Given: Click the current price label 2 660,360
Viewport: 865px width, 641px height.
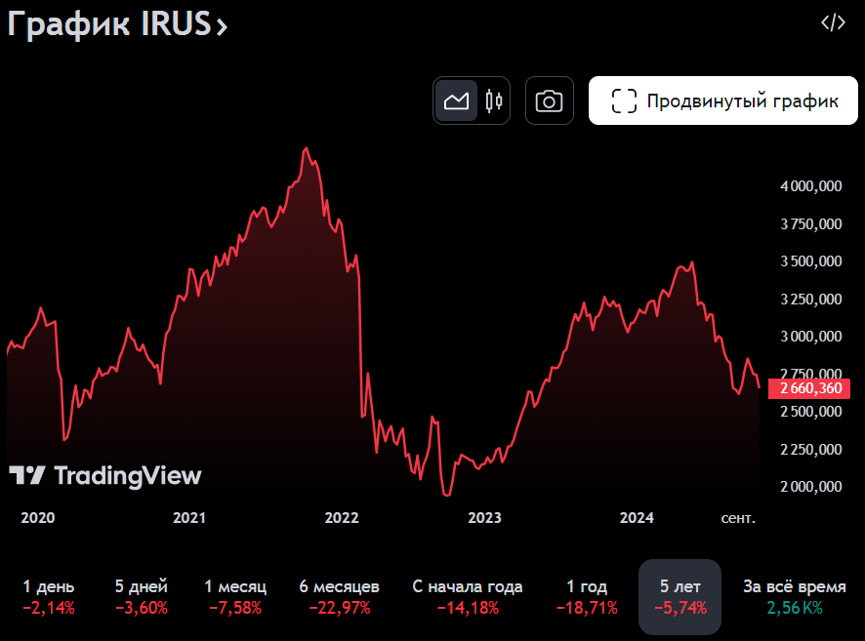Looking at the screenshot, I should click(x=809, y=388).
